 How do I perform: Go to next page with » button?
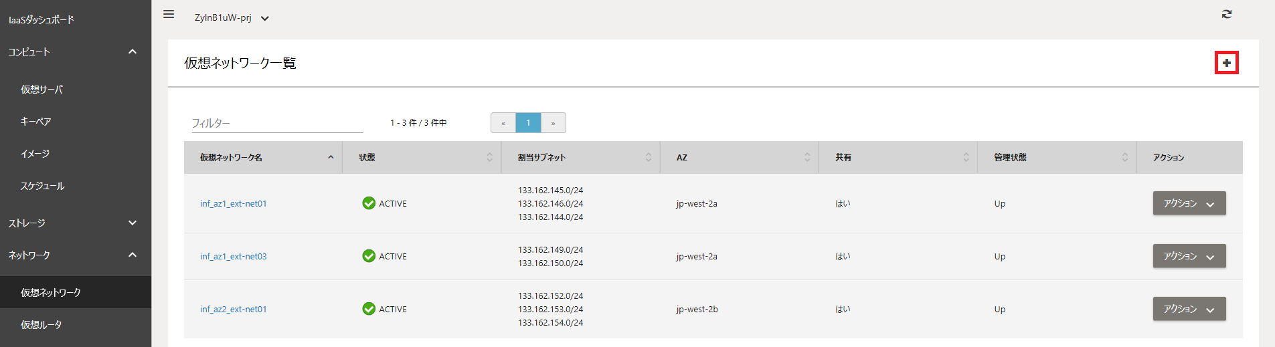tap(553, 123)
